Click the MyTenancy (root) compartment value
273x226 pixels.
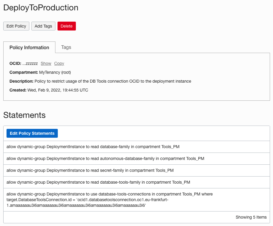click(x=55, y=72)
